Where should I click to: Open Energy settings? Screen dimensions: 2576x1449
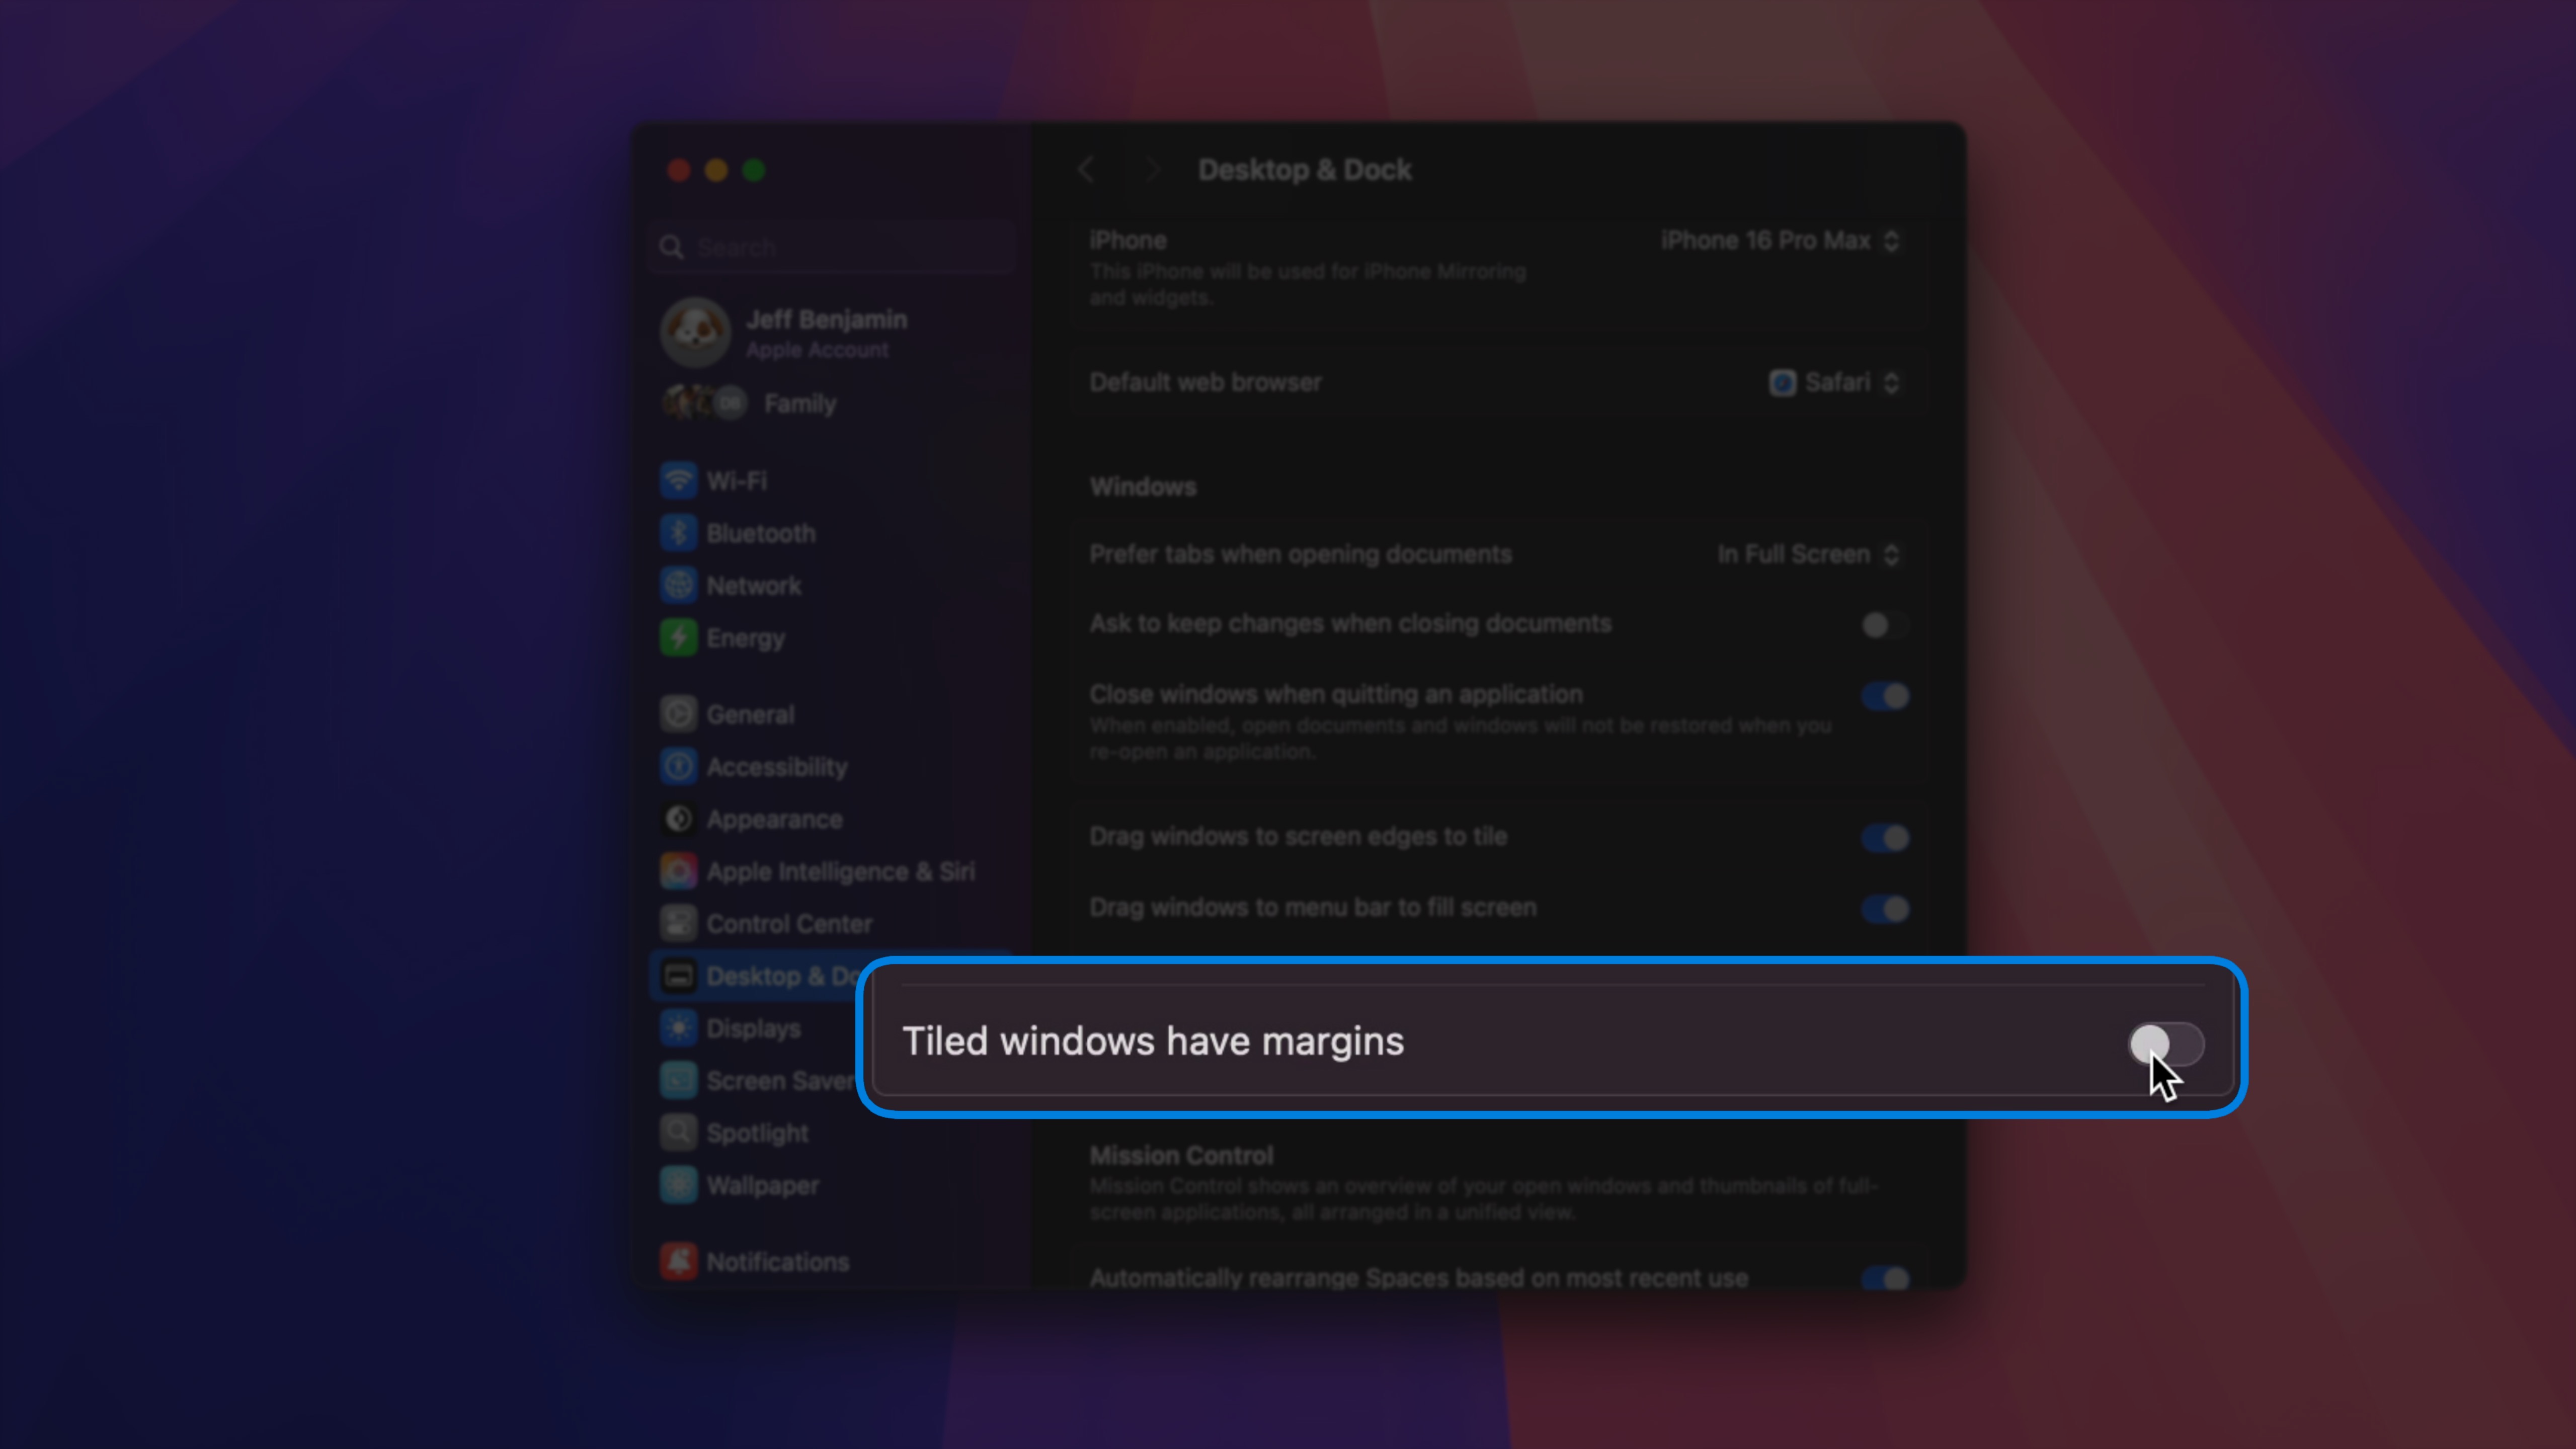[x=745, y=637]
